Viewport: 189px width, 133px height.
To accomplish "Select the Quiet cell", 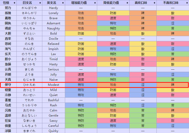I will click(54, 95).
